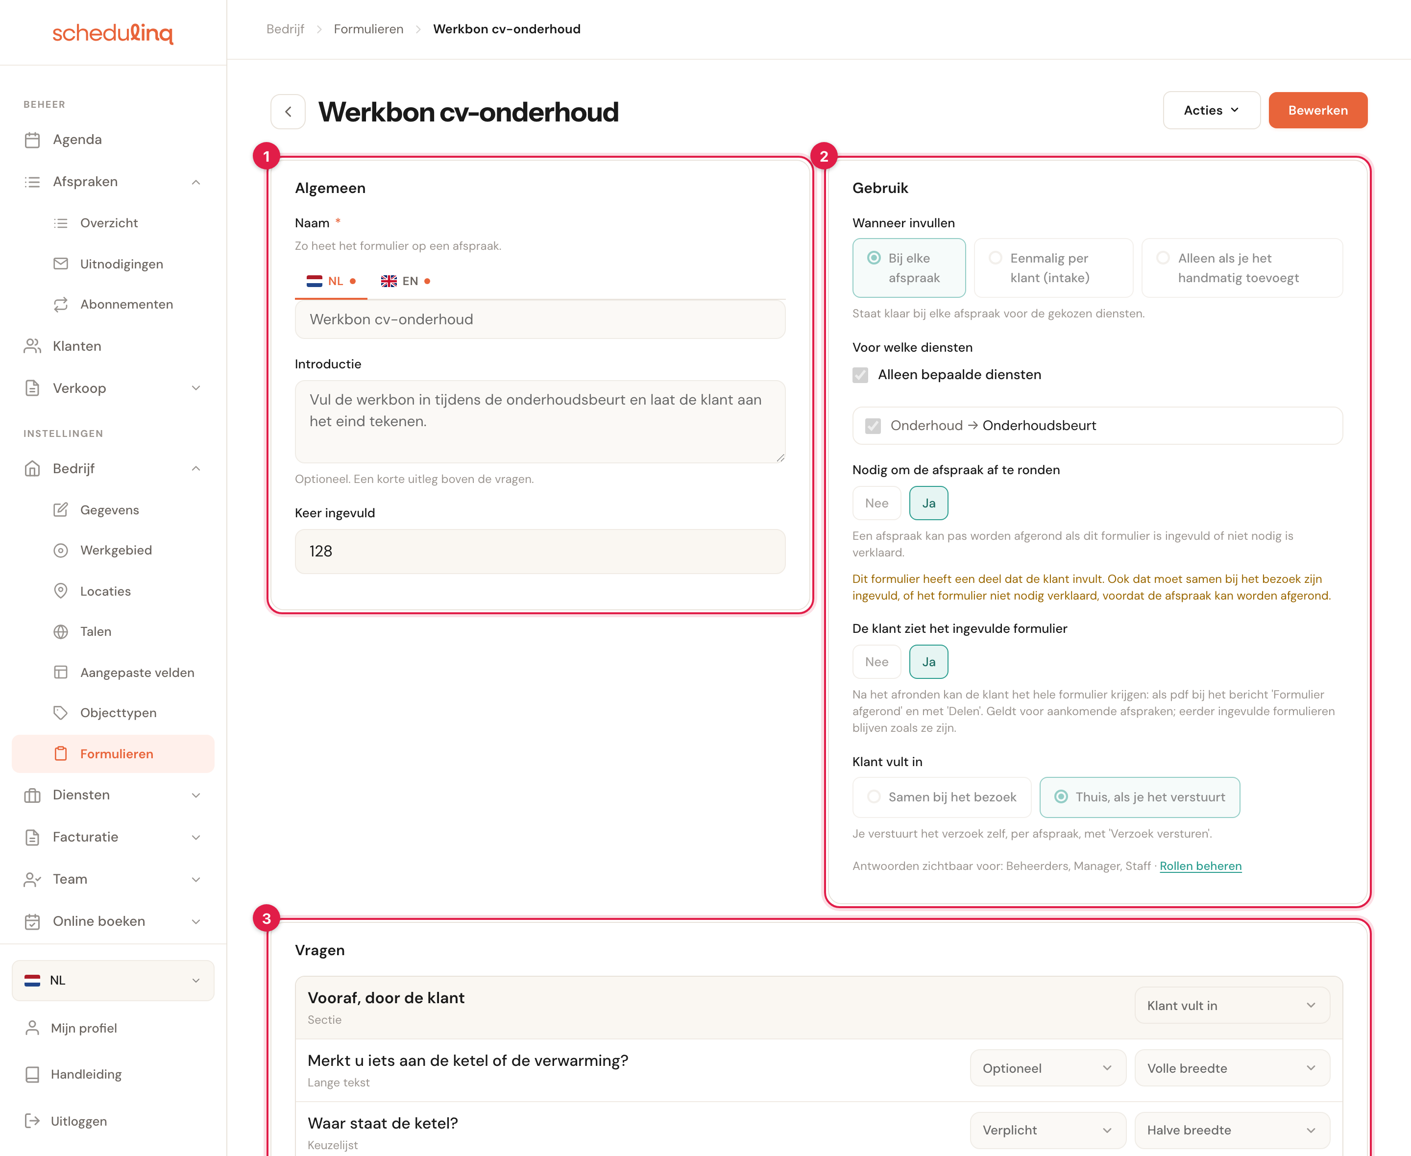Expand the Verkoop menu group
Screen dimensions: 1411x1156
pyautogui.click(x=196, y=388)
